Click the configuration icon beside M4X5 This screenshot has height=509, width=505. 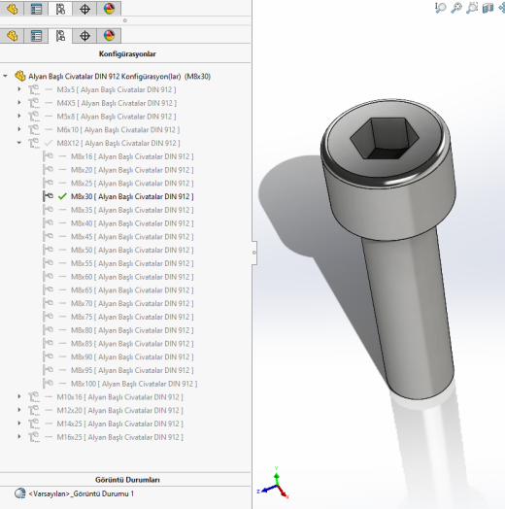[34, 103]
